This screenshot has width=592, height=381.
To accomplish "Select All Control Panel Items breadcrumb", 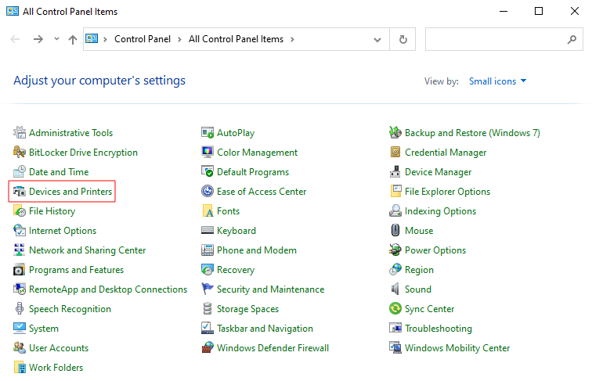I will tap(236, 39).
